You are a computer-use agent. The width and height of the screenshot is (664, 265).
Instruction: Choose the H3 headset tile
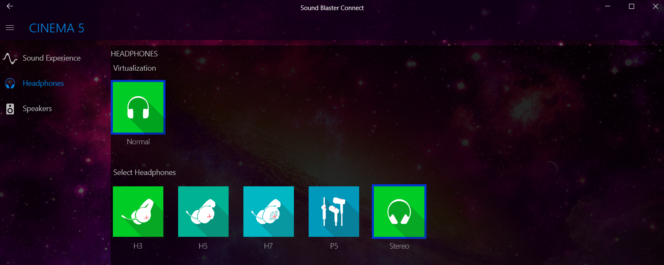138,212
